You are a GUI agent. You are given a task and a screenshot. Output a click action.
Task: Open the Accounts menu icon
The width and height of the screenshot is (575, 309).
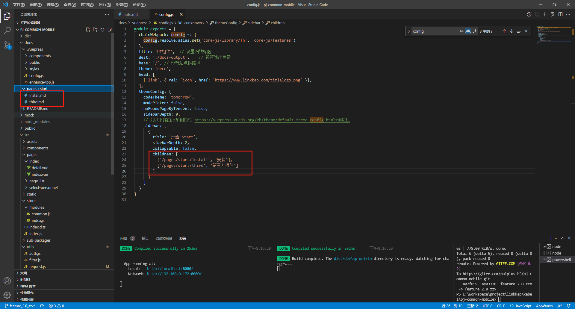[x=7, y=281]
